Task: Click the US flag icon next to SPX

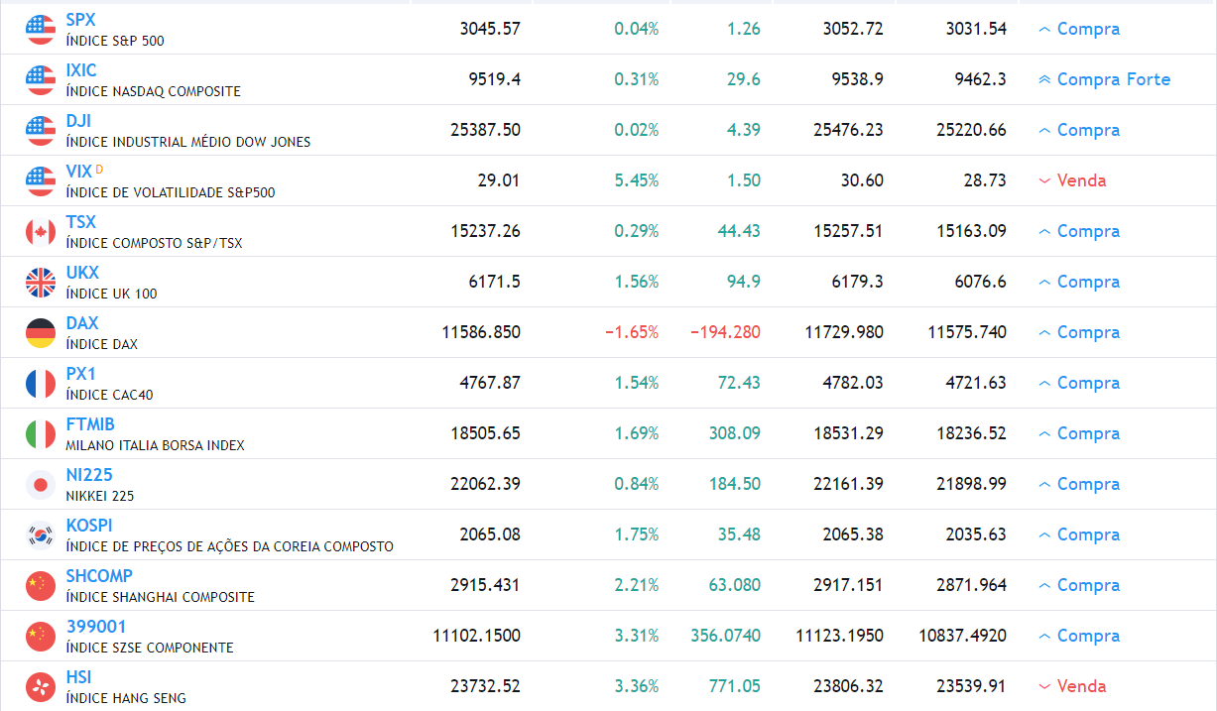Action: coord(40,29)
